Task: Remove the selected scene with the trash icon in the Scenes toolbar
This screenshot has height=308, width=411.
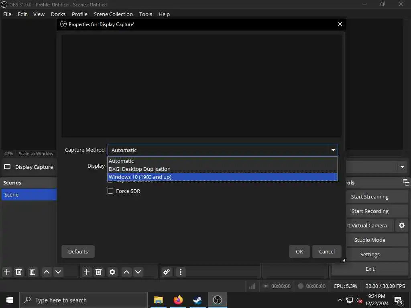Action: click(18, 272)
